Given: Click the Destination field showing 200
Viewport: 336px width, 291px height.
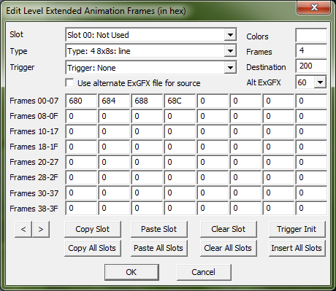Looking at the screenshot, I should 311,66.
